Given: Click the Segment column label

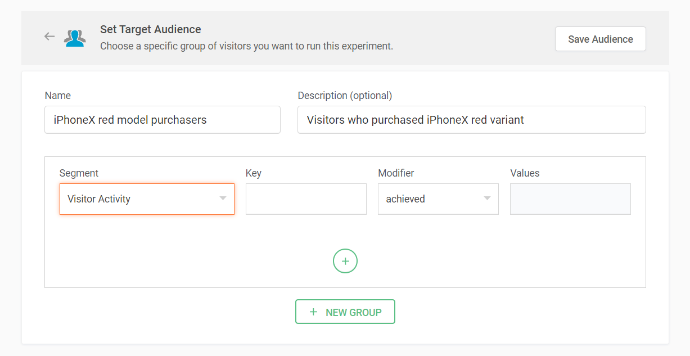Looking at the screenshot, I should click(x=79, y=173).
